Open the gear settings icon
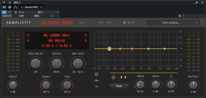 [x=180, y=16]
